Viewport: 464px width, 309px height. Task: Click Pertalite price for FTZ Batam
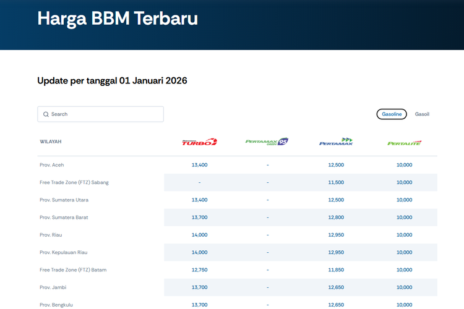click(404, 269)
